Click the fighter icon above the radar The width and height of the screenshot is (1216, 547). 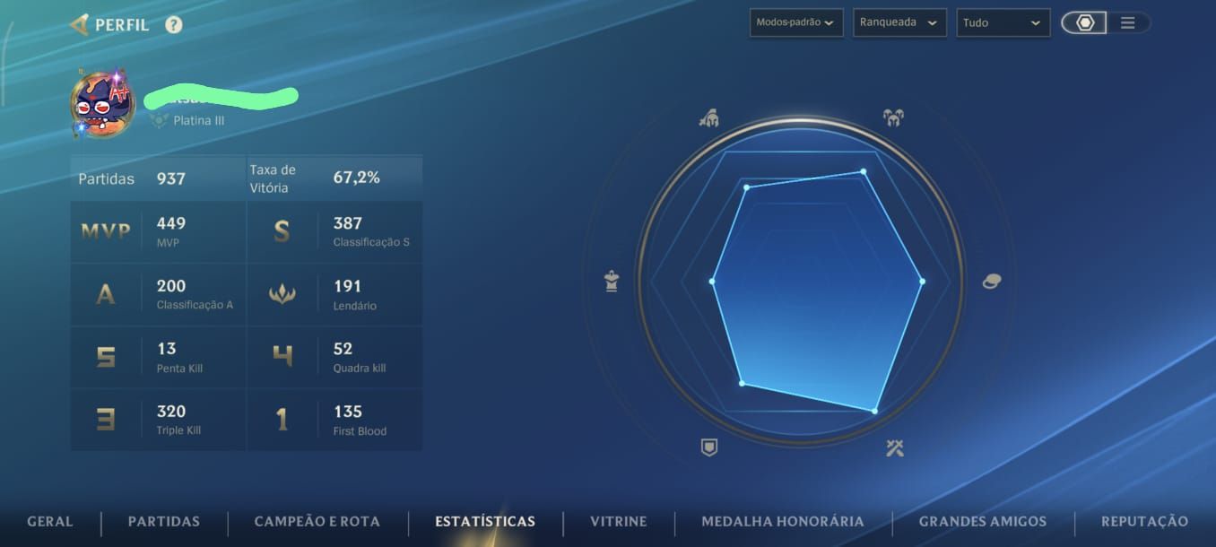point(708,117)
